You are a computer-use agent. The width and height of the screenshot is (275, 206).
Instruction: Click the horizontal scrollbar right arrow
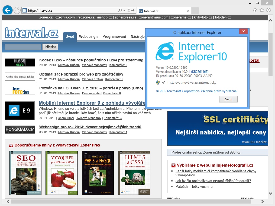coord(262,201)
